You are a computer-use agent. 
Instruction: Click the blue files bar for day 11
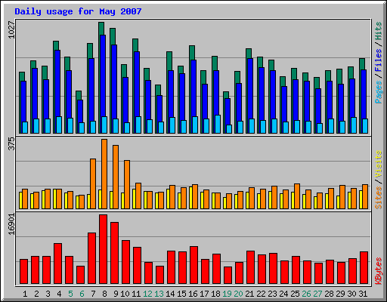click(137, 84)
